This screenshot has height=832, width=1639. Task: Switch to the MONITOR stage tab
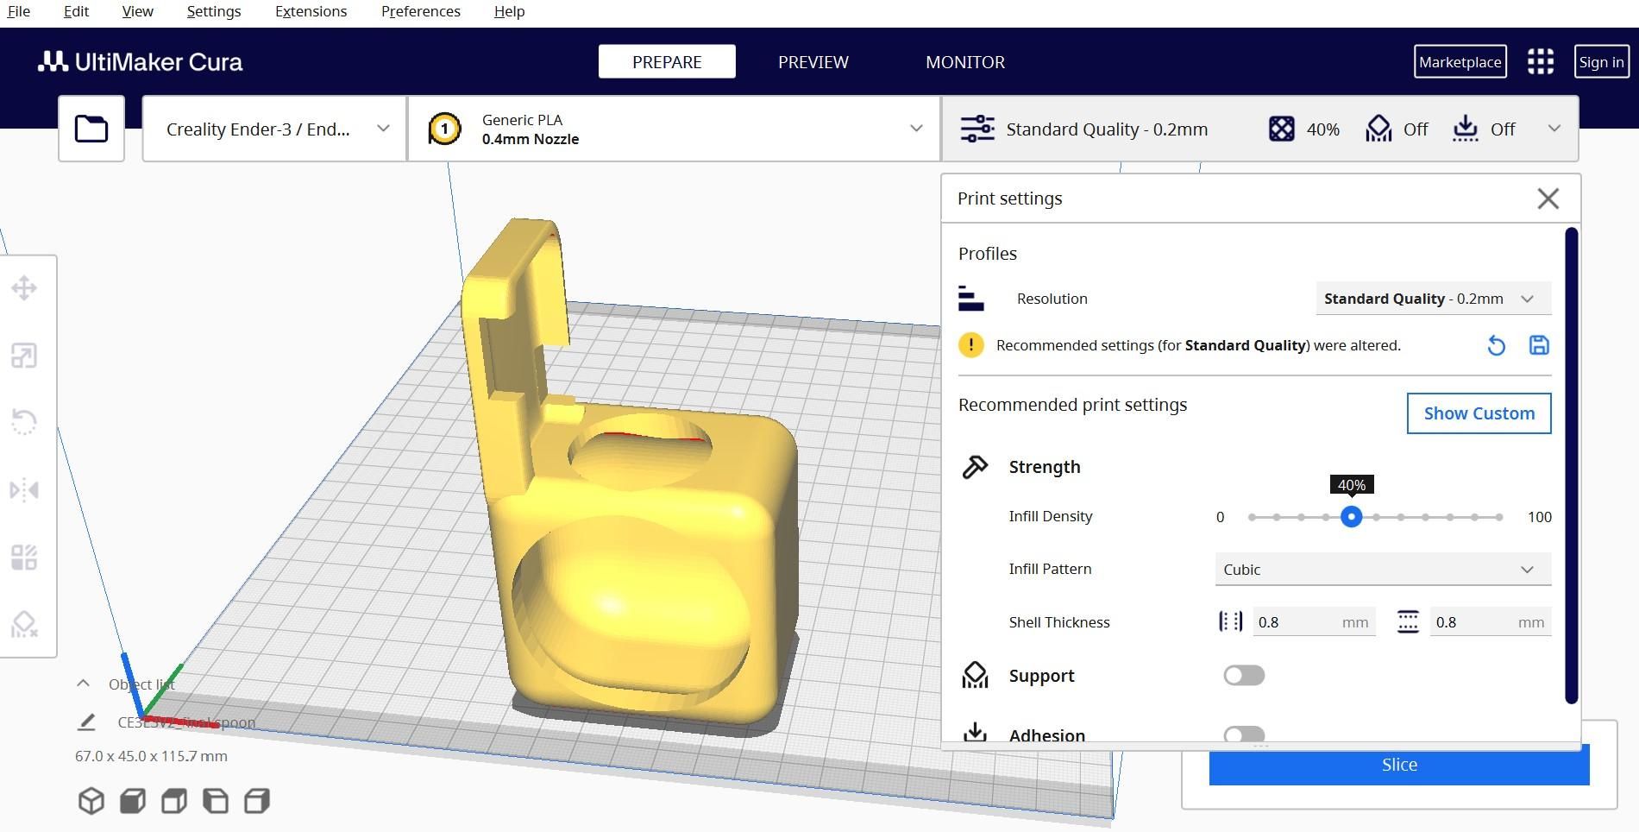[964, 61]
